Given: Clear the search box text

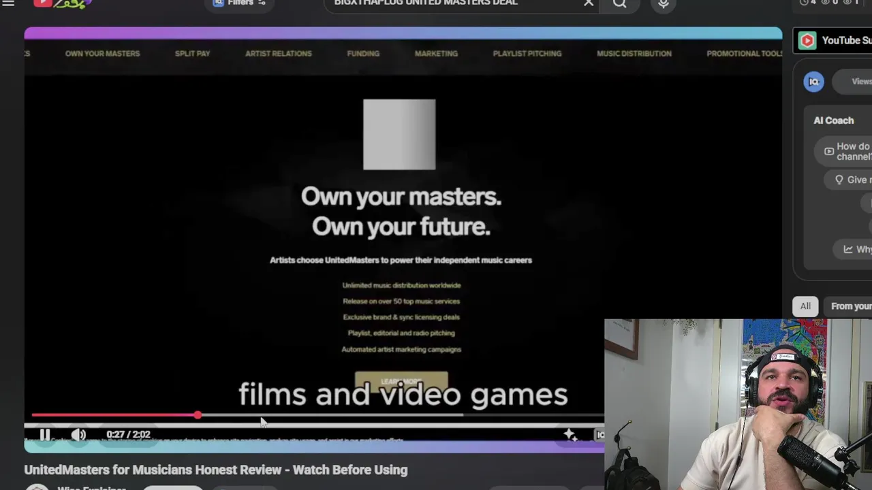Looking at the screenshot, I should pos(589,3).
